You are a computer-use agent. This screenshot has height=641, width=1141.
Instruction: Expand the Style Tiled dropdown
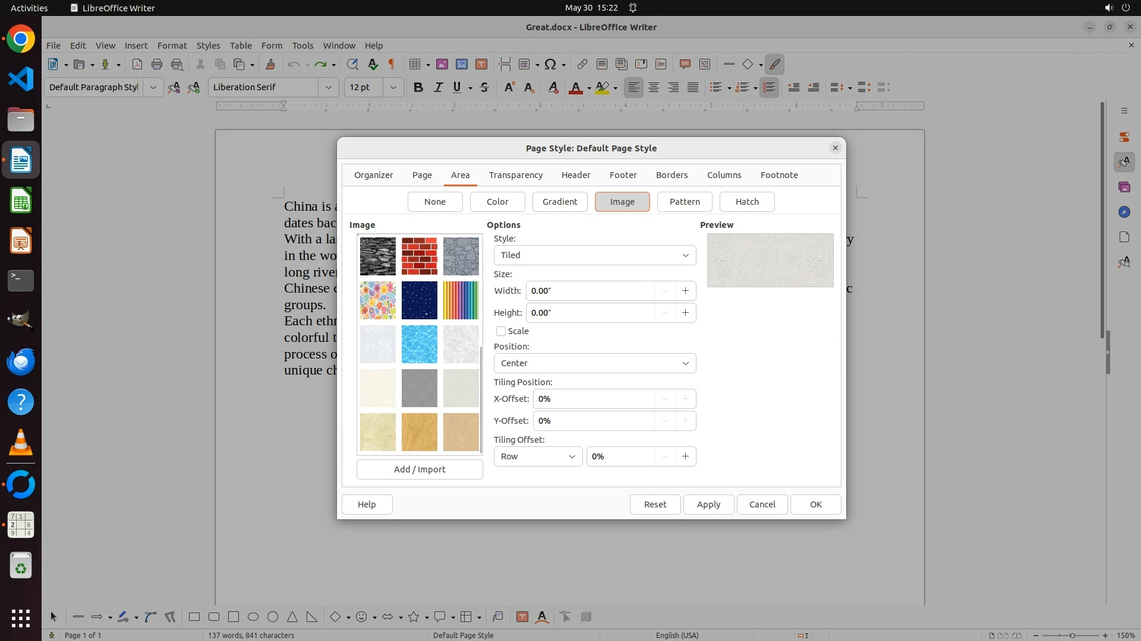[594, 255]
